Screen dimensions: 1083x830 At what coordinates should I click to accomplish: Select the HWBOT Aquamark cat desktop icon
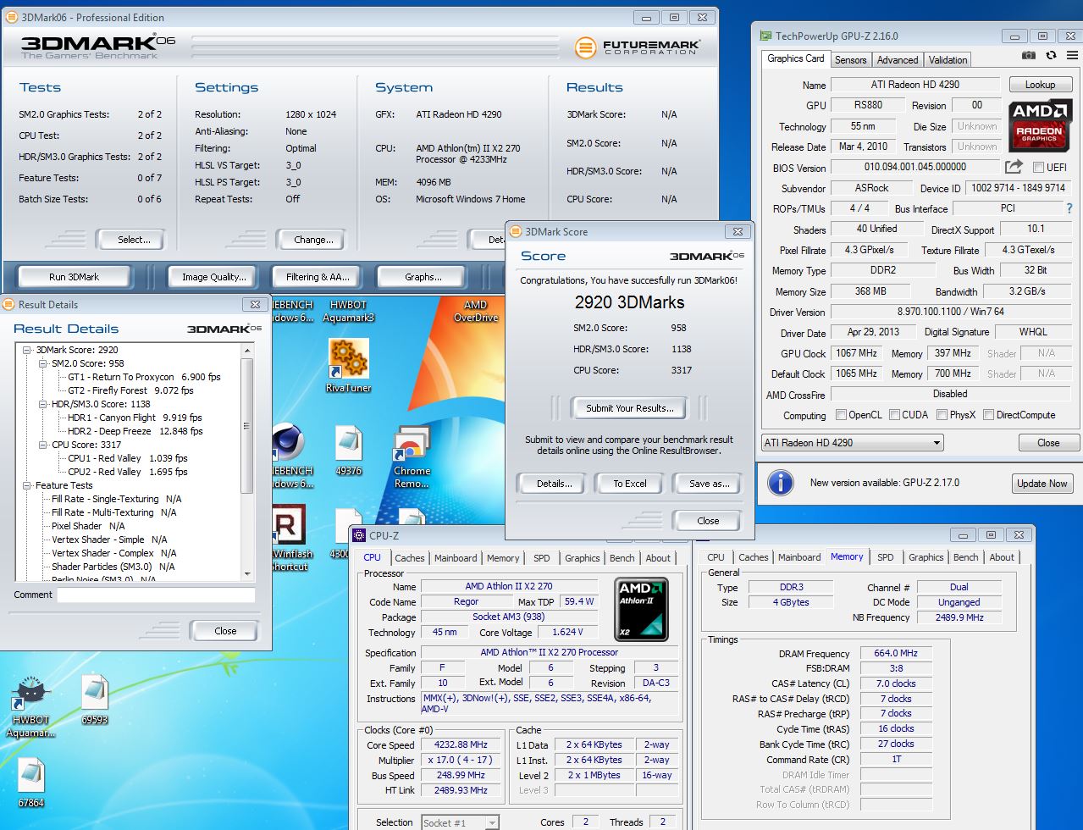coord(30,707)
